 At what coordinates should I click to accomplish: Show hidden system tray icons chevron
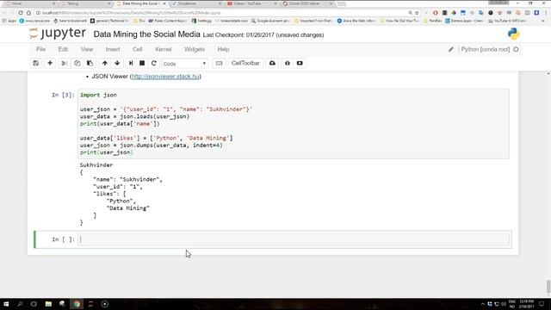483,304
